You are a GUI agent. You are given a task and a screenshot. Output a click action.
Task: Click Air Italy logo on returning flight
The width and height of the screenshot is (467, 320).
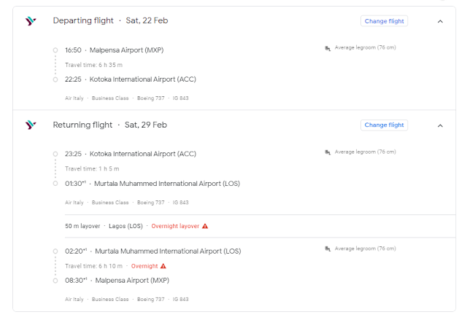[30, 125]
